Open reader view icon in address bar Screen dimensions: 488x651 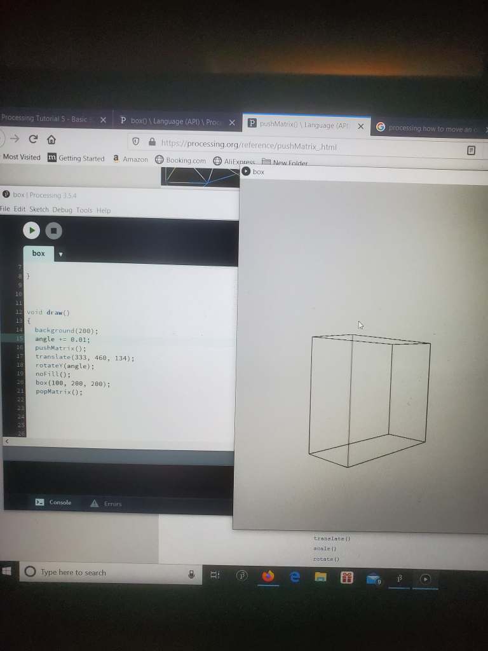(471, 151)
